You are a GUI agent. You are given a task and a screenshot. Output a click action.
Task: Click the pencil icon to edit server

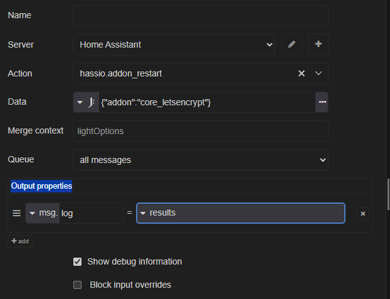point(292,45)
